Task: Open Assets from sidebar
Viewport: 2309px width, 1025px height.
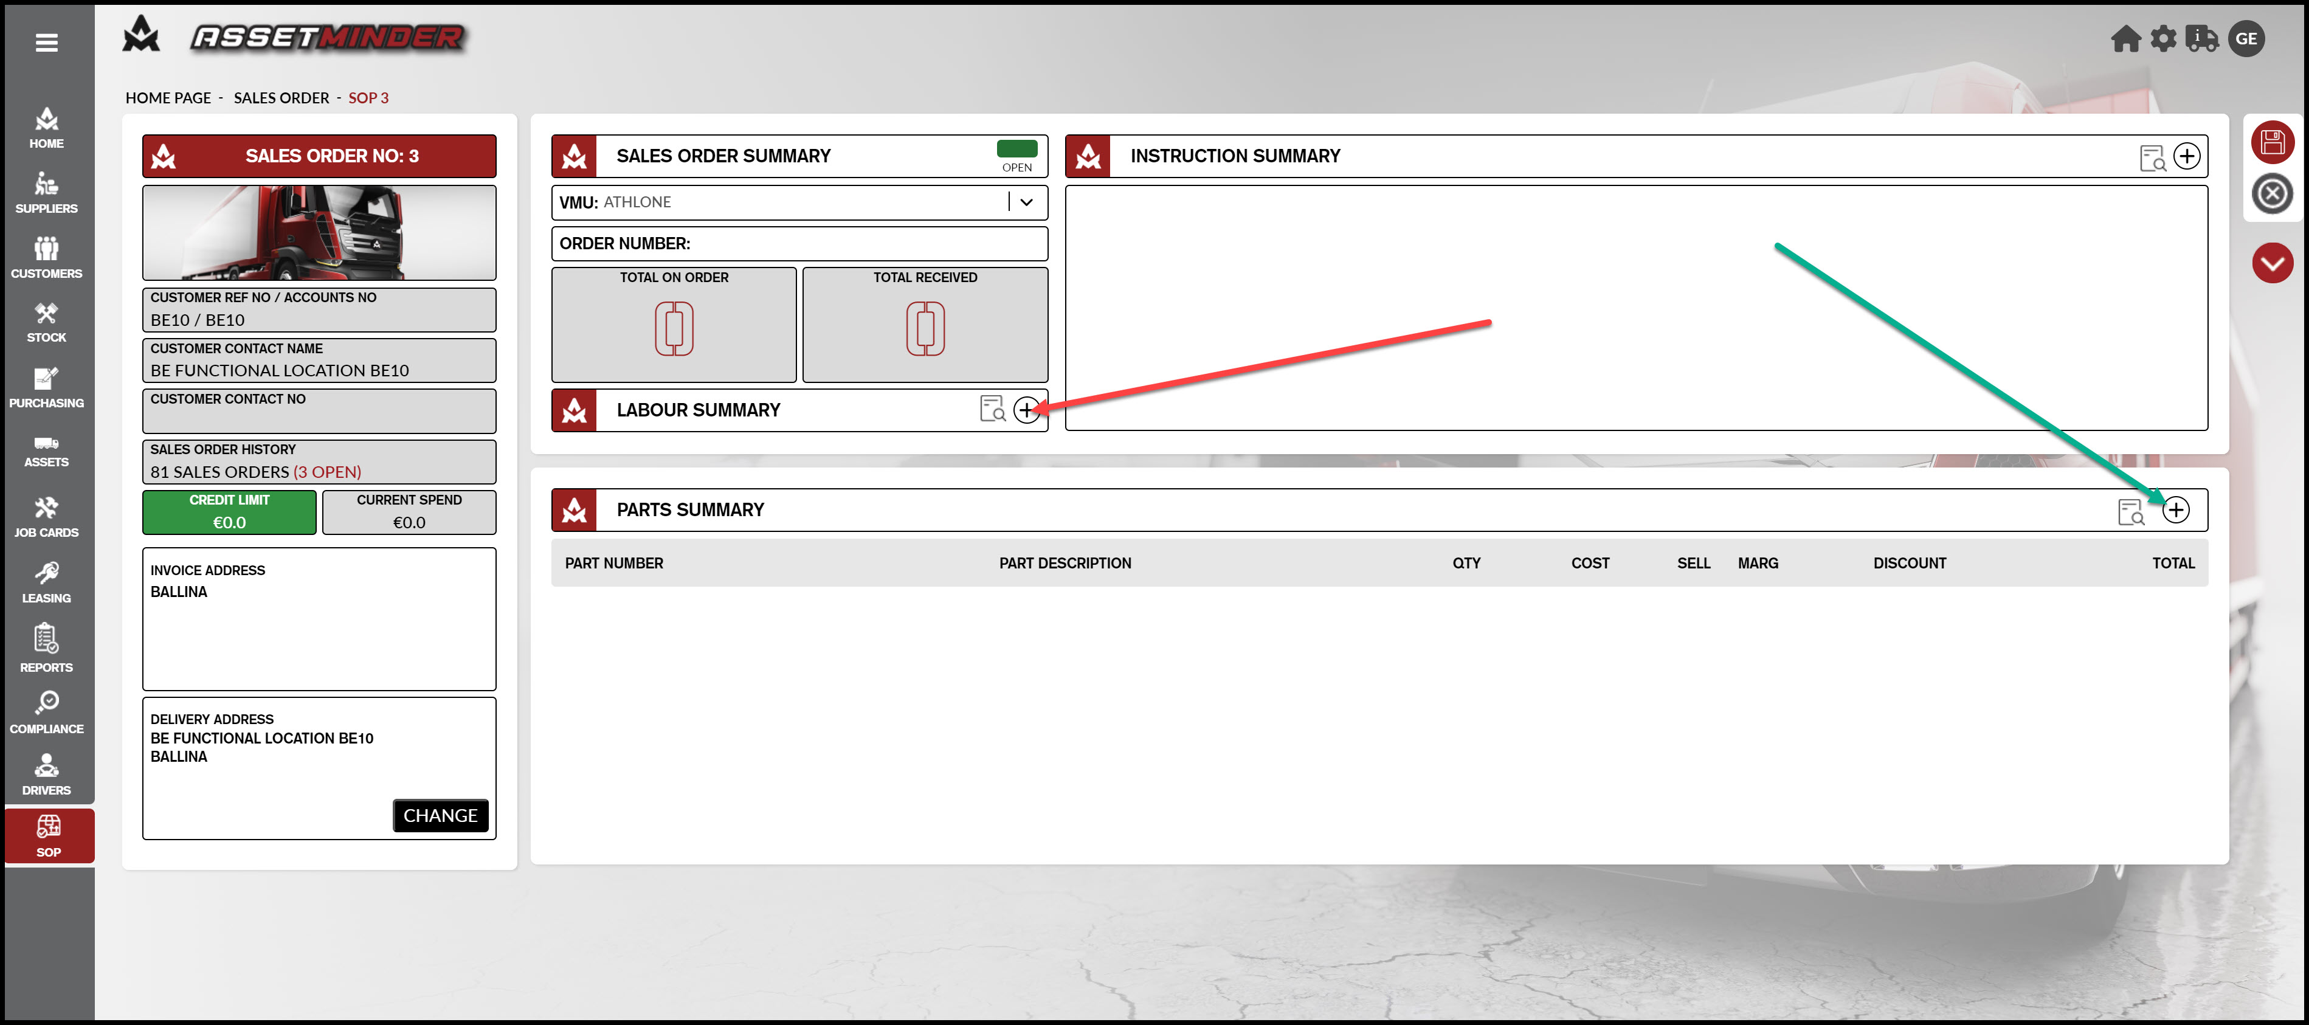Action: (x=47, y=450)
